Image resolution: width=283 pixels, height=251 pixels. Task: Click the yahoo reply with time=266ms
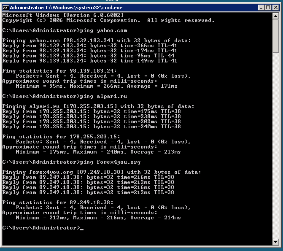point(90,46)
